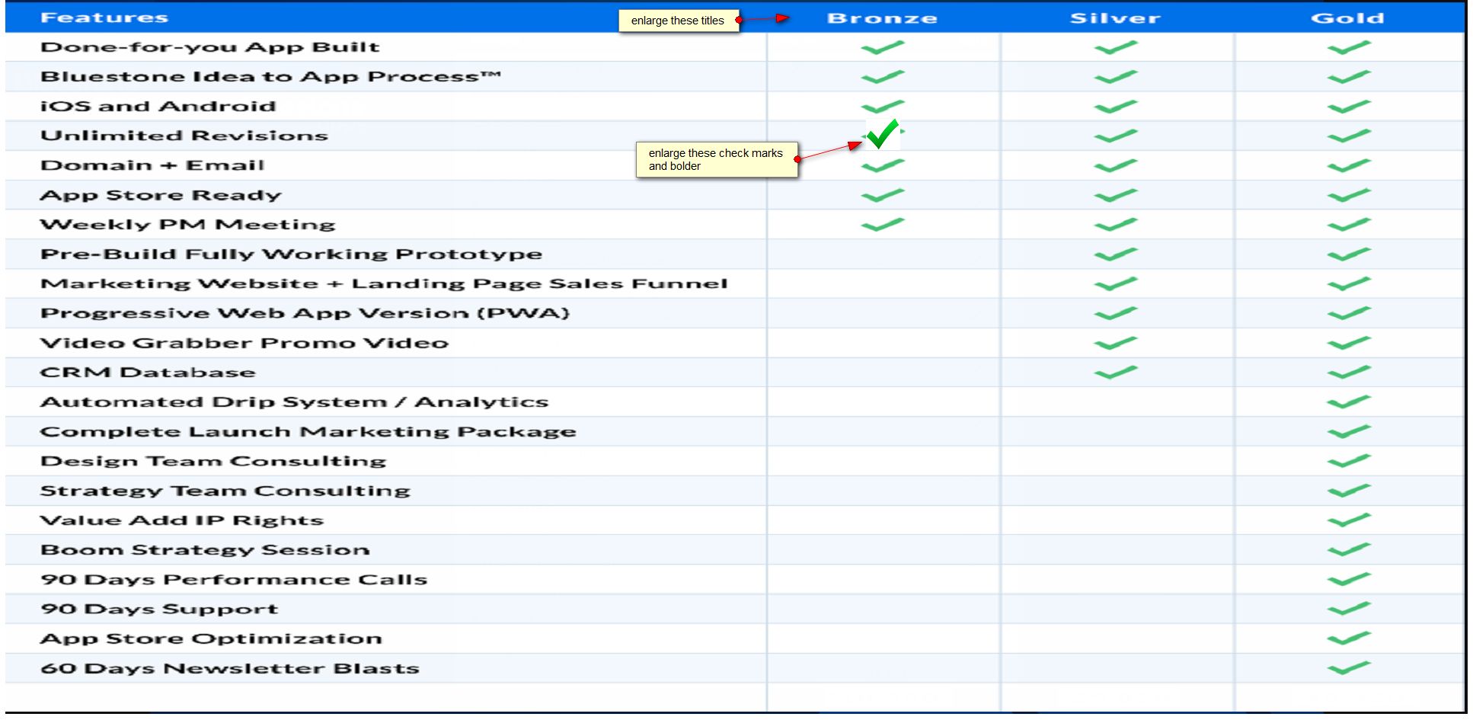Image resolution: width=1473 pixels, height=720 pixels.
Task: Click the 'Done-for-you App Built' feature text
Action: 209,47
